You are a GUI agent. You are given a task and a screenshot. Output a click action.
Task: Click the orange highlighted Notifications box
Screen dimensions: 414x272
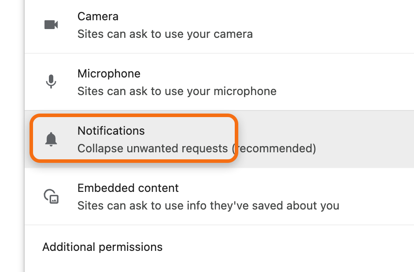pos(134,138)
